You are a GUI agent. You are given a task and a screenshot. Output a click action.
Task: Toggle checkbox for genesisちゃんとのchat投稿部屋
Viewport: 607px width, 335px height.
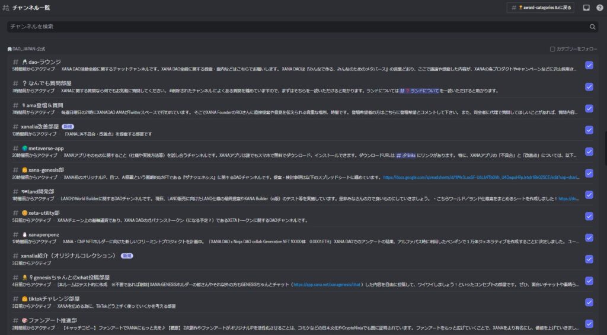click(x=589, y=281)
